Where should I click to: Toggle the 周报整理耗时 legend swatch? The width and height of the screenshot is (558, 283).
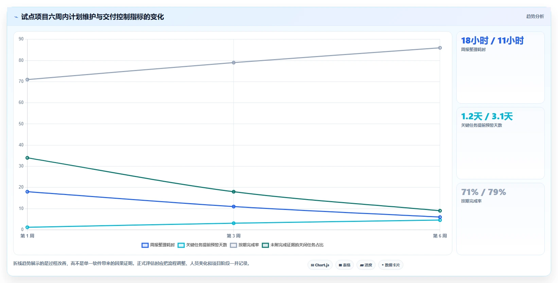tap(145, 245)
